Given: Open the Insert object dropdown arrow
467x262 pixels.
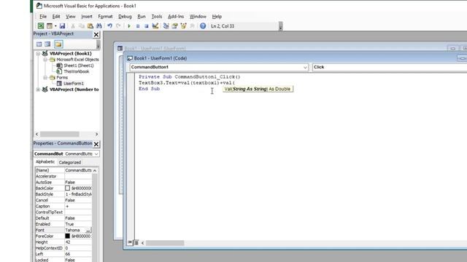Looking at the screenshot, I should [55, 26].
